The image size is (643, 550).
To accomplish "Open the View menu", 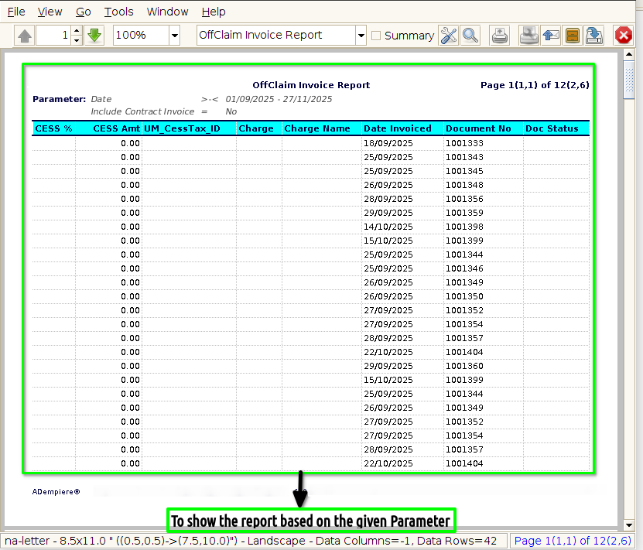I will 50,12.
